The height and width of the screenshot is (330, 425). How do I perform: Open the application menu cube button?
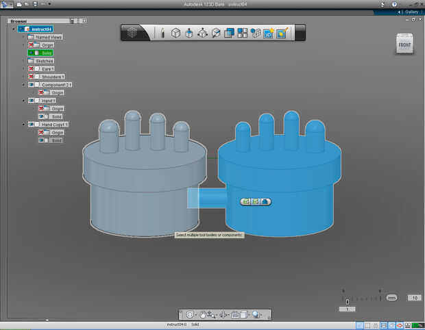(x=133, y=33)
